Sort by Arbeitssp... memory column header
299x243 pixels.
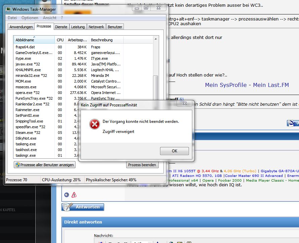coord(77,40)
